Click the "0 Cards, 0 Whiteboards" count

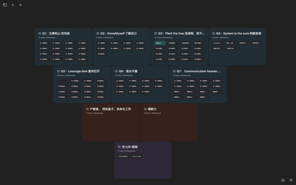(x=152, y=113)
